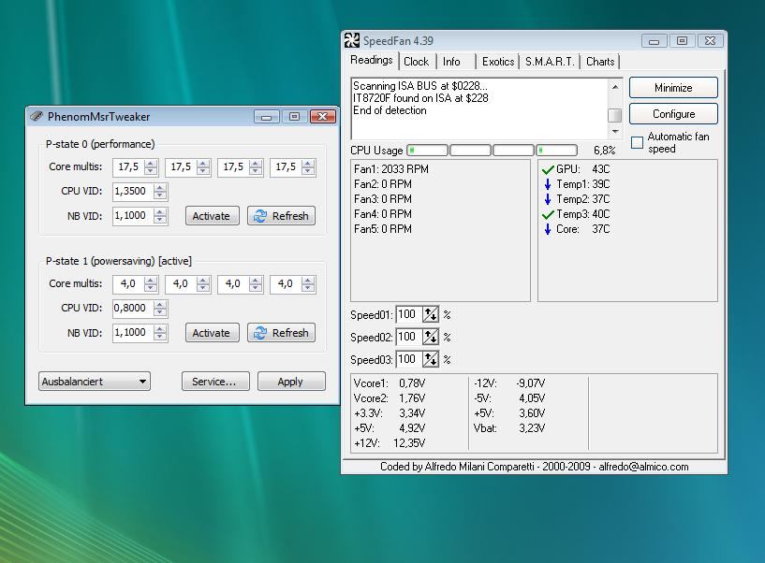Click the P-state 1 NB VID stepper
Viewport: 765px width, 563px height.
tap(160, 333)
